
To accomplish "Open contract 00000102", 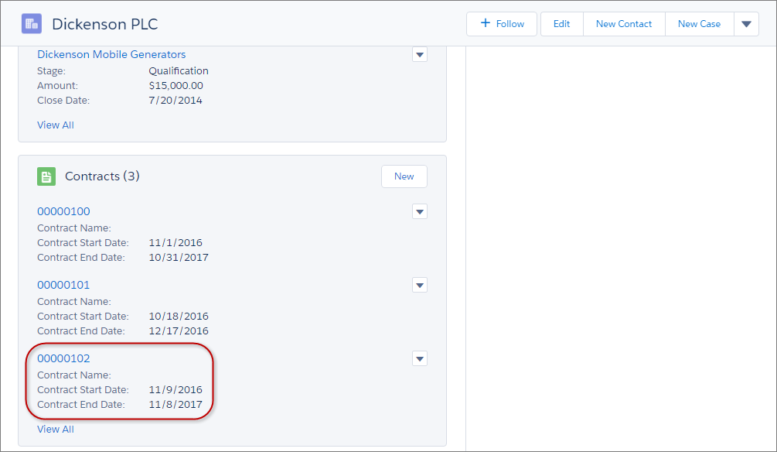I will 63,358.
